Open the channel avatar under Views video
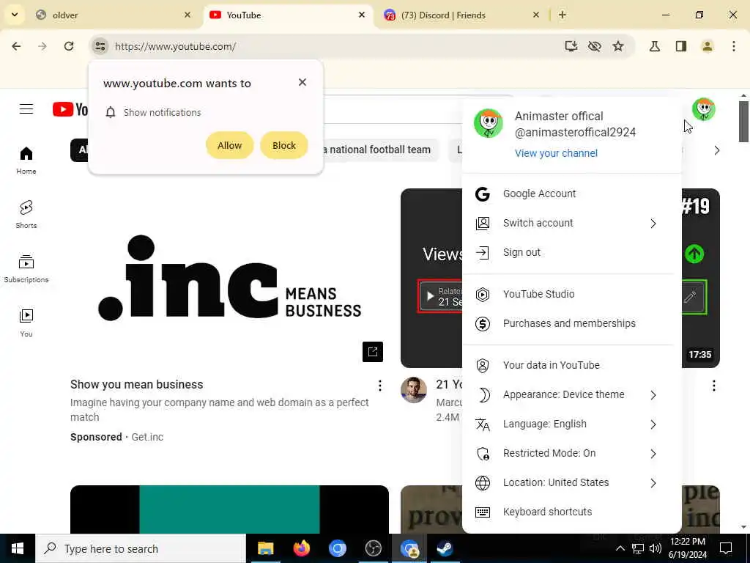 414,390
